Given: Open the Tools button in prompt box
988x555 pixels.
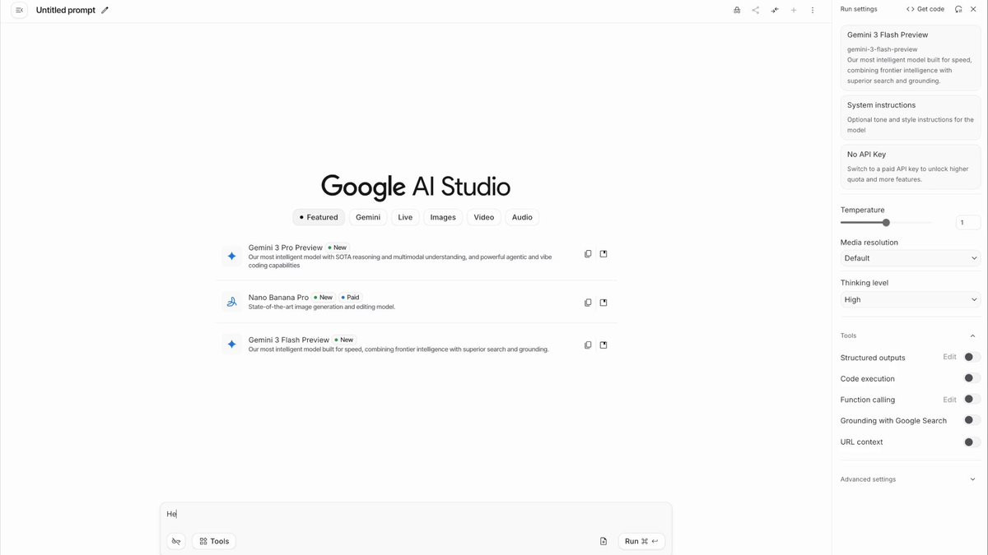Looking at the screenshot, I should point(214,541).
